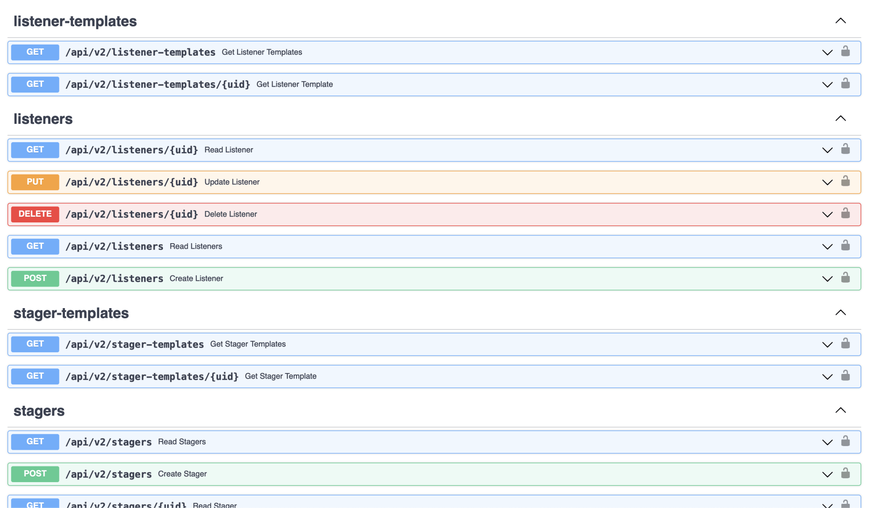Open the DELETE Delete Listener operation

pyautogui.click(x=35, y=214)
